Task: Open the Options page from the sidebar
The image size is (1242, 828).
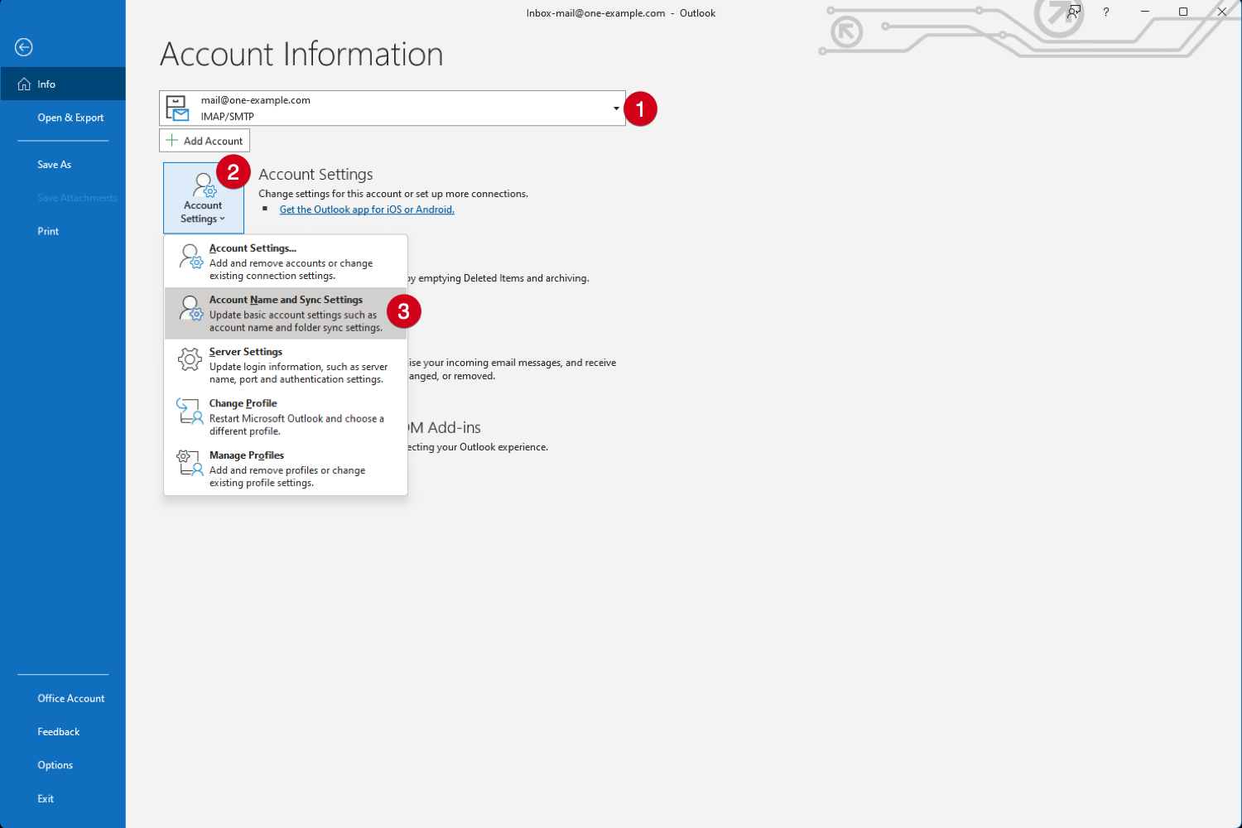Action: 55,764
